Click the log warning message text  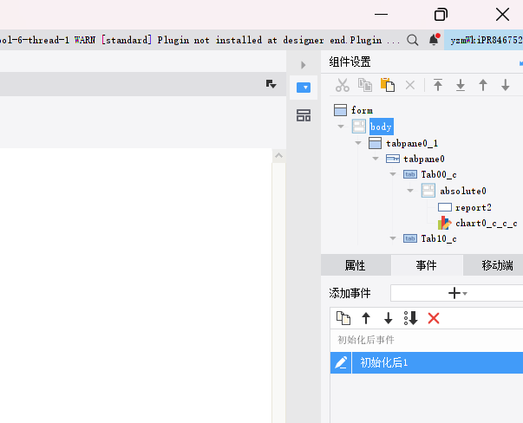[x=199, y=41]
